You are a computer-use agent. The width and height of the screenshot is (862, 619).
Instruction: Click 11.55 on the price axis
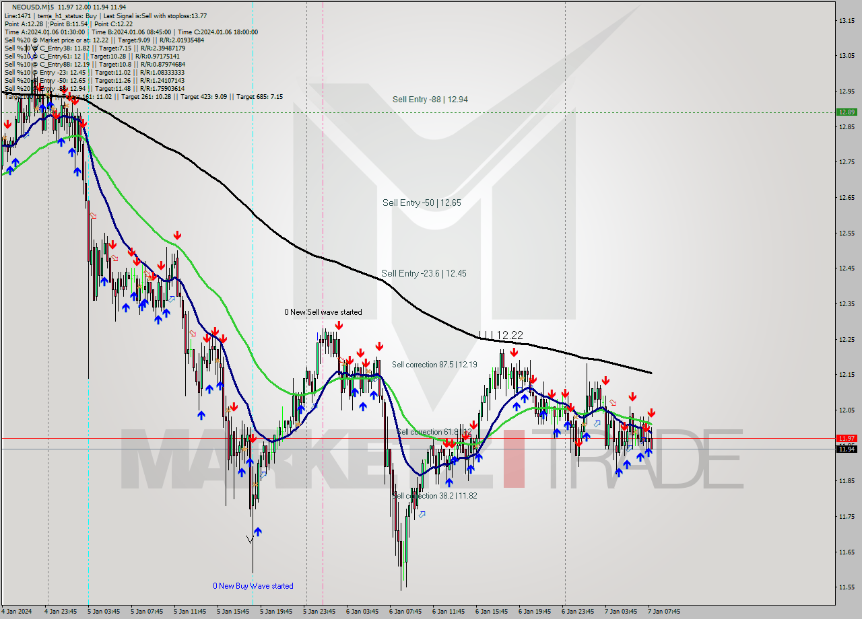click(847, 587)
